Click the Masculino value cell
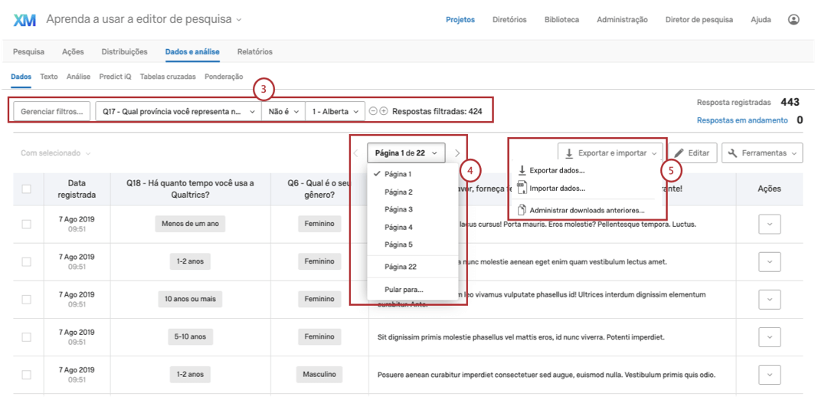 (x=319, y=374)
